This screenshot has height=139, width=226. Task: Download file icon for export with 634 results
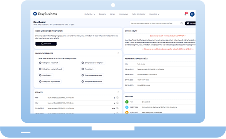click(117, 108)
